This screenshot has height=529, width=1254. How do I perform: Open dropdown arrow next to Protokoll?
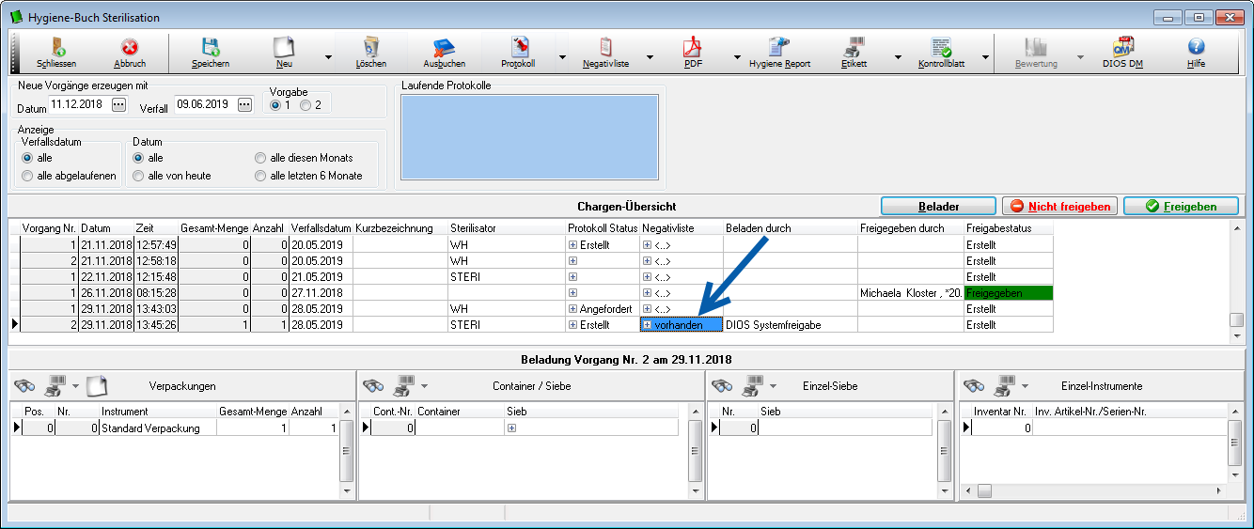click(x=562, y=57)
